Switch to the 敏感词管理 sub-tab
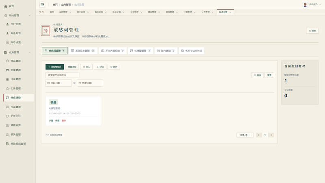The width and height of the screenshot is (325, 183). click(x=55, y=50)
